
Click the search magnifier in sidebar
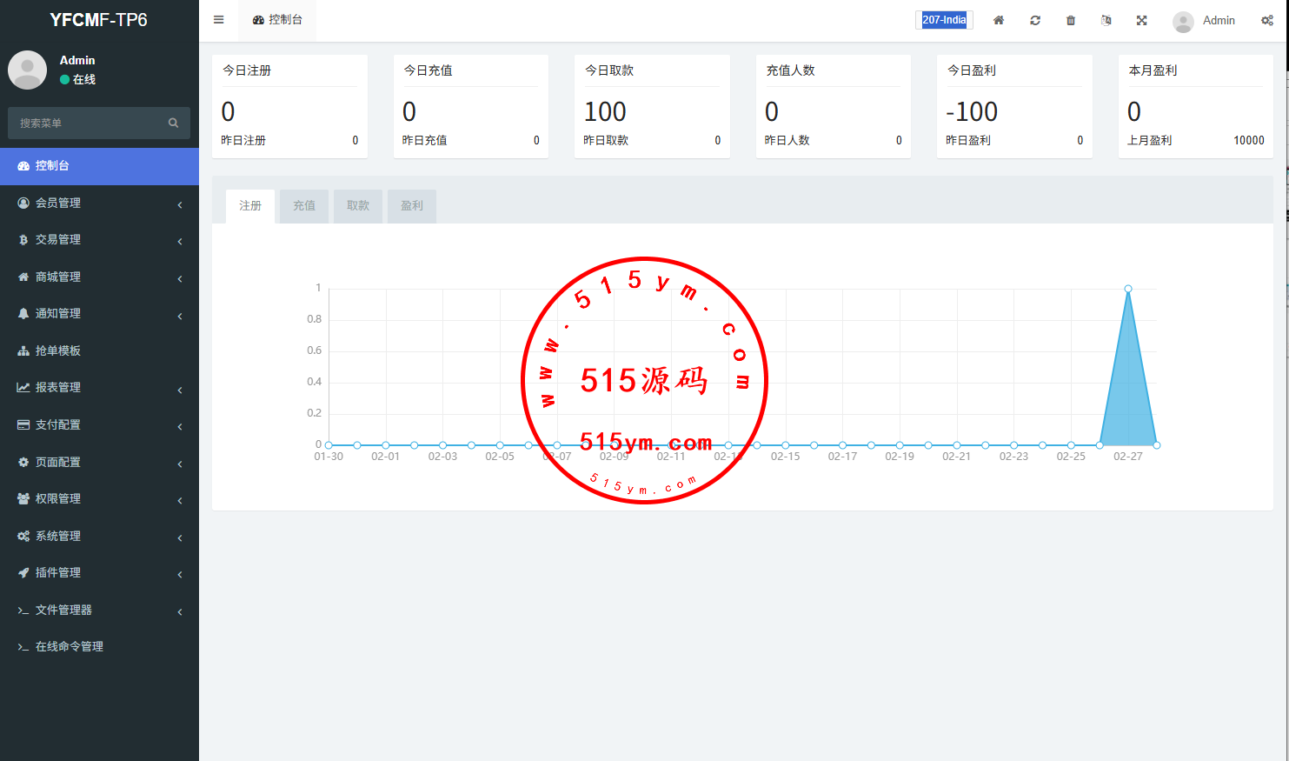[x=173, y=123]
